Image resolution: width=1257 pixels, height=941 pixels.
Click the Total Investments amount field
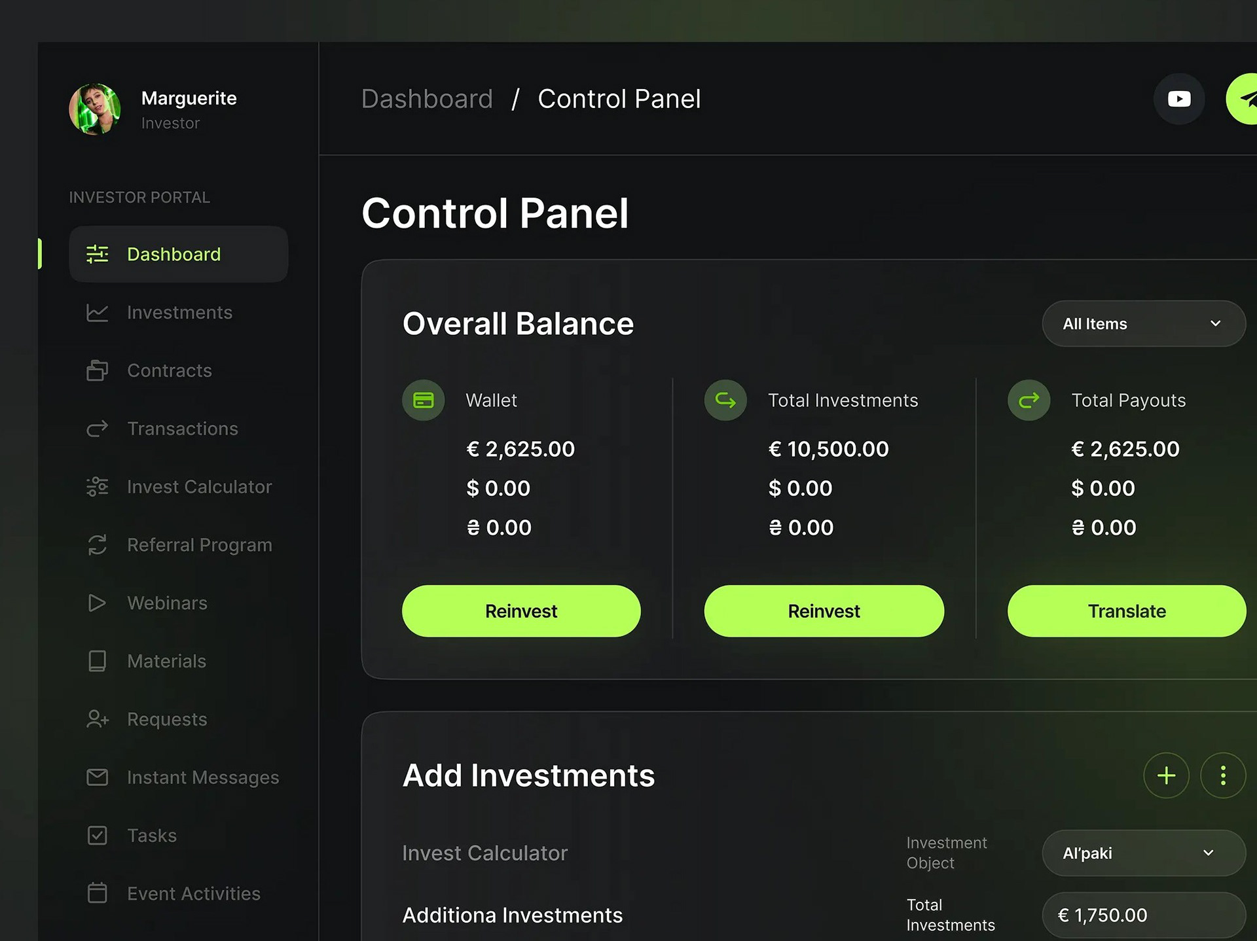pos(1143,915)
